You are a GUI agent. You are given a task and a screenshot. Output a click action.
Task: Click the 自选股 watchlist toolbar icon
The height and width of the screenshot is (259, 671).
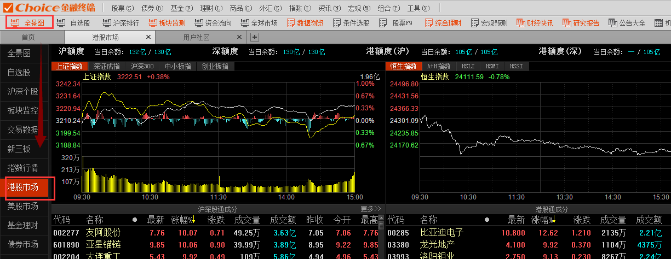click(x=74, y=23)
